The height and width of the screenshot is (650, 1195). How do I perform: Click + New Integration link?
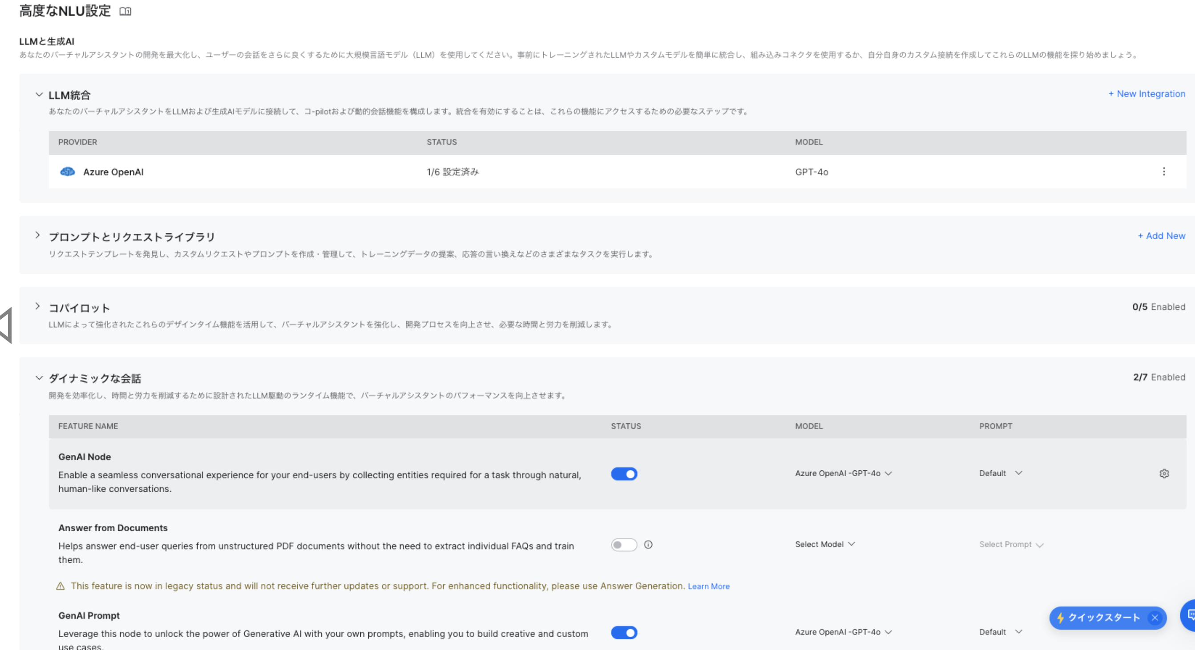point(1147,94)
